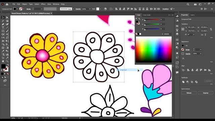Click the Release quick action button
The image size is (215, 121).
tap(189, 93)
